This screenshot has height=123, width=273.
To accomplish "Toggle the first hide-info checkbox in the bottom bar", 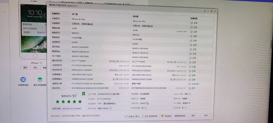I will point(126,116).
